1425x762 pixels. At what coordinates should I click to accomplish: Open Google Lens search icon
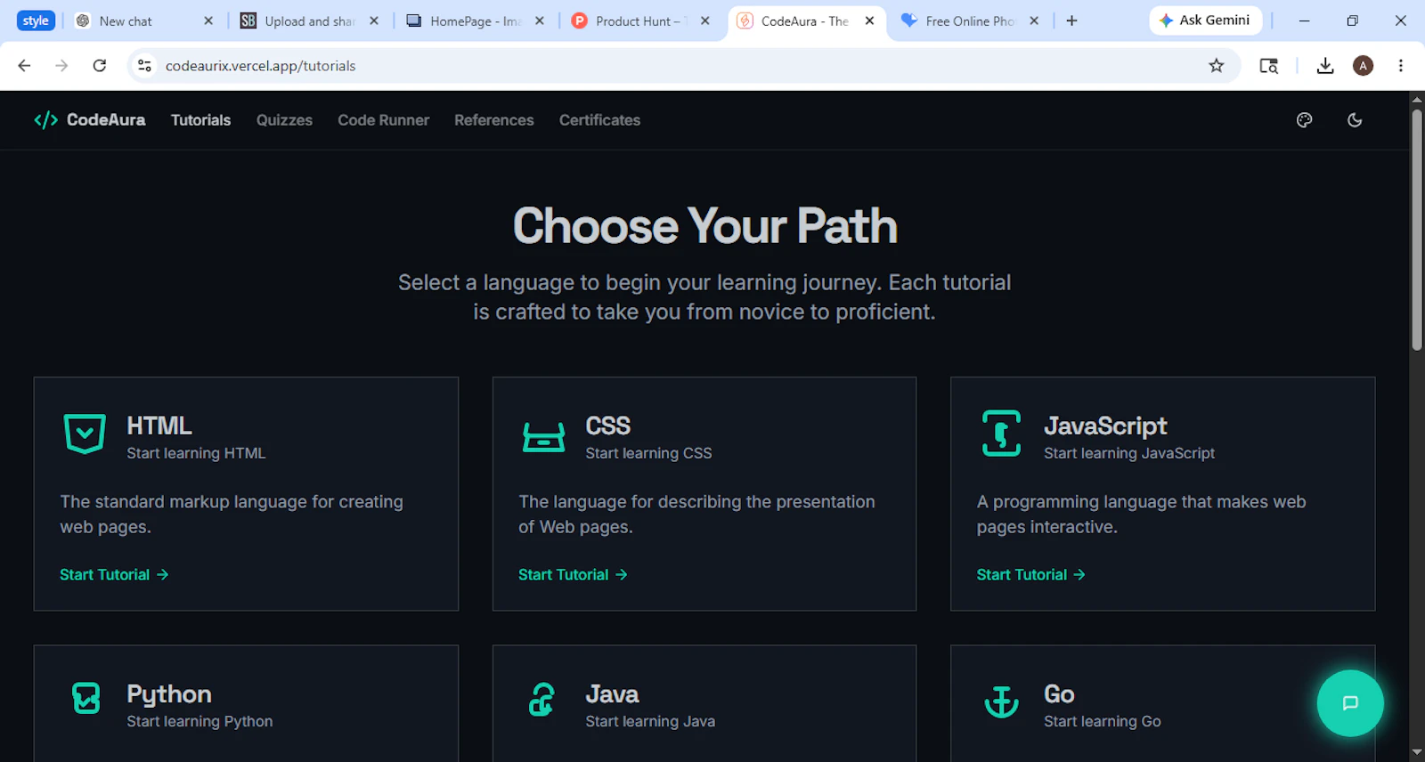point(1269,66)
